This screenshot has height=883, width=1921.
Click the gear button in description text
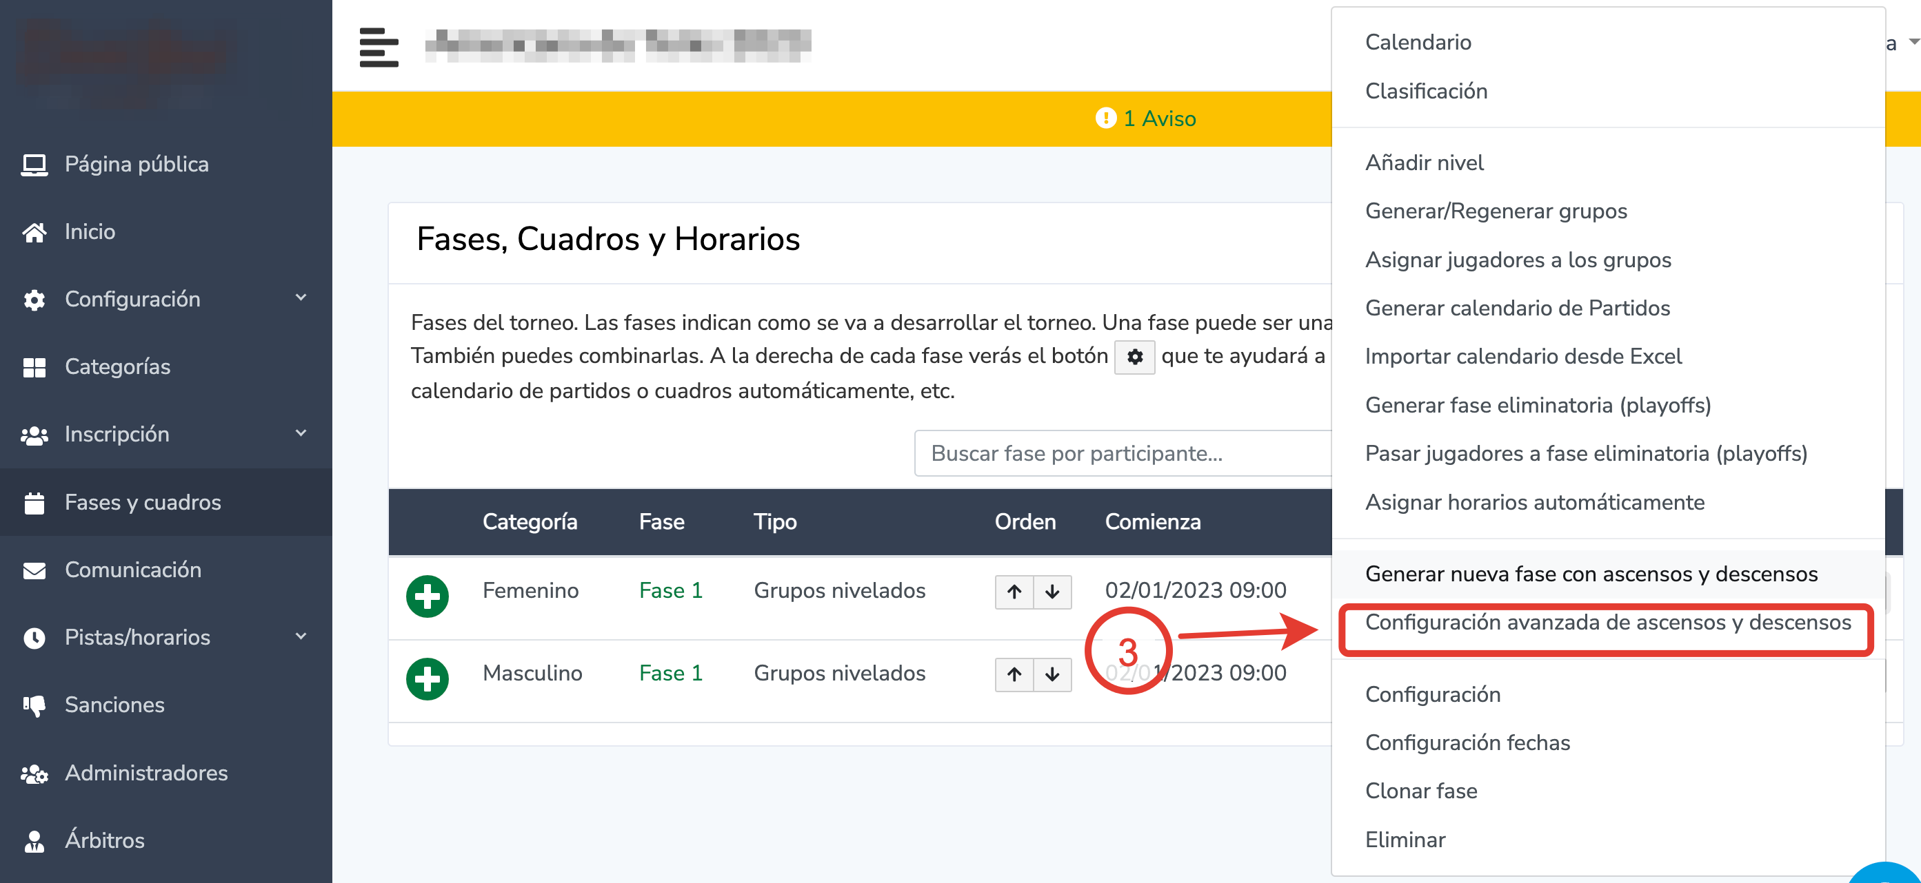pos(1134,357)
